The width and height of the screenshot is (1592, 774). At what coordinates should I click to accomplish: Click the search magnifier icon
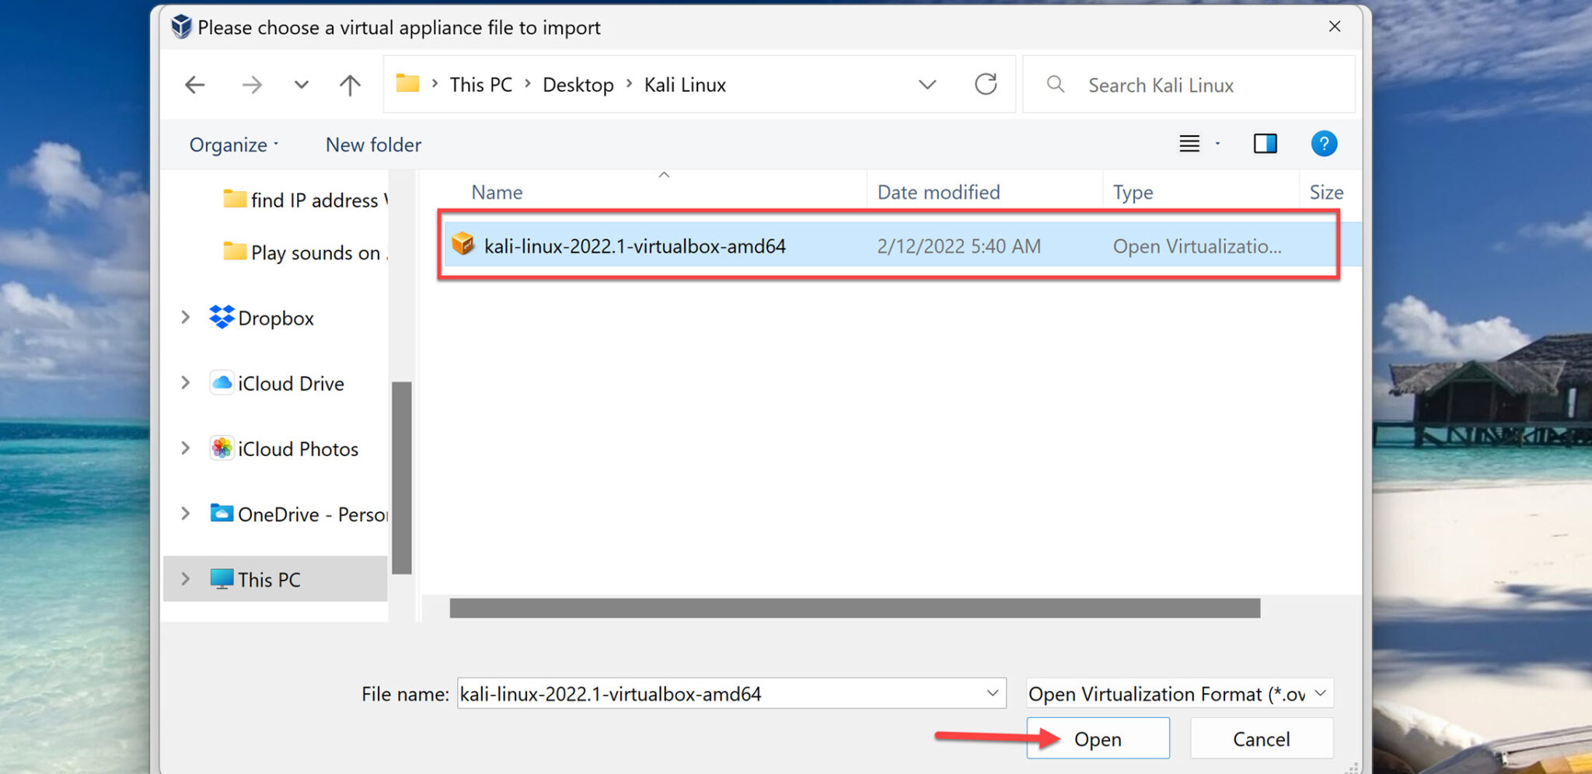coord(1055,84)
